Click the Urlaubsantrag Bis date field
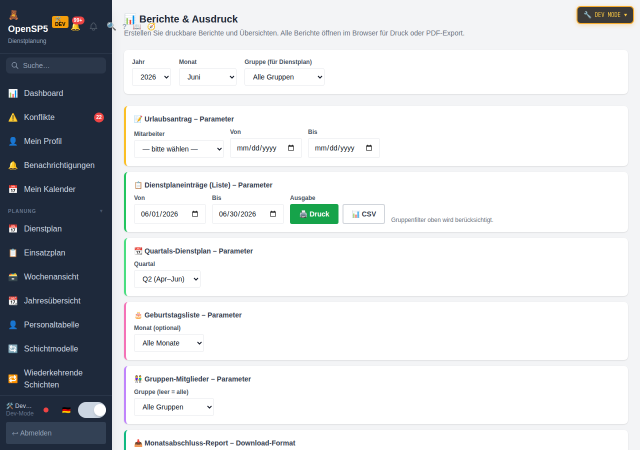Viewport: 640px width, 450px height. [344, 148]
